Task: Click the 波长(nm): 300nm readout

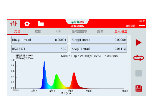Action: pos(24,58)
